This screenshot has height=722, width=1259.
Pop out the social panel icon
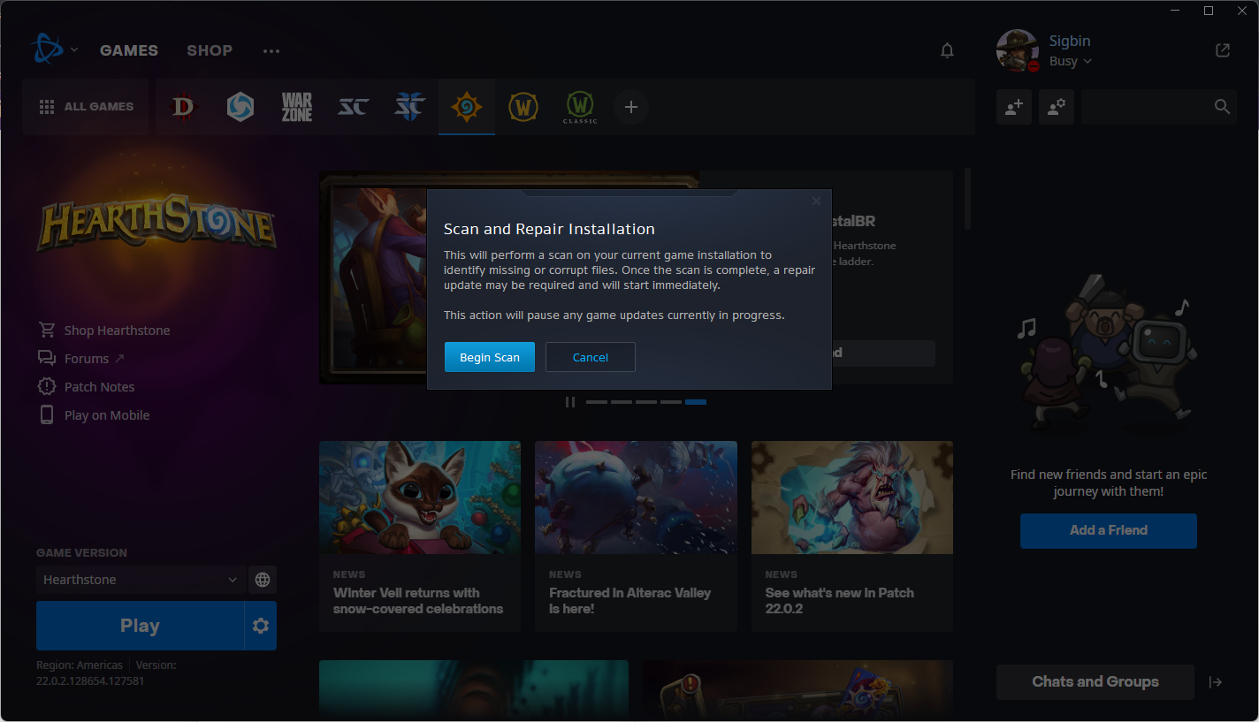point(1223,50)
